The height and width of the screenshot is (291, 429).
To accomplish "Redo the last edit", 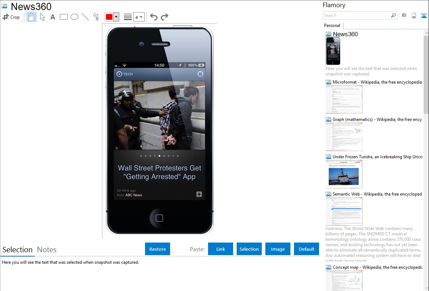I will coord(164,17).
